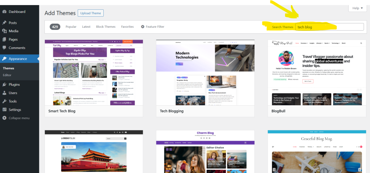Open Themes submenu link
The image size is (370, 173).
coord(9,68)
